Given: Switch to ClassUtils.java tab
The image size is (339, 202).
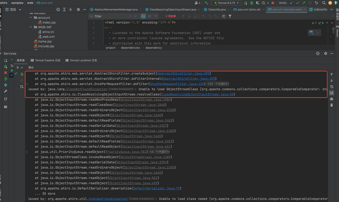Looking at the screenshot, I should click(217, 10).
